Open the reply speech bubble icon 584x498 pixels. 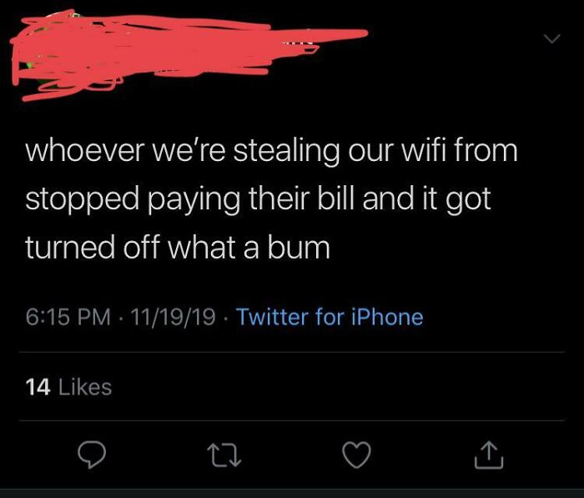pyautogui.click(x=92, y=454)
